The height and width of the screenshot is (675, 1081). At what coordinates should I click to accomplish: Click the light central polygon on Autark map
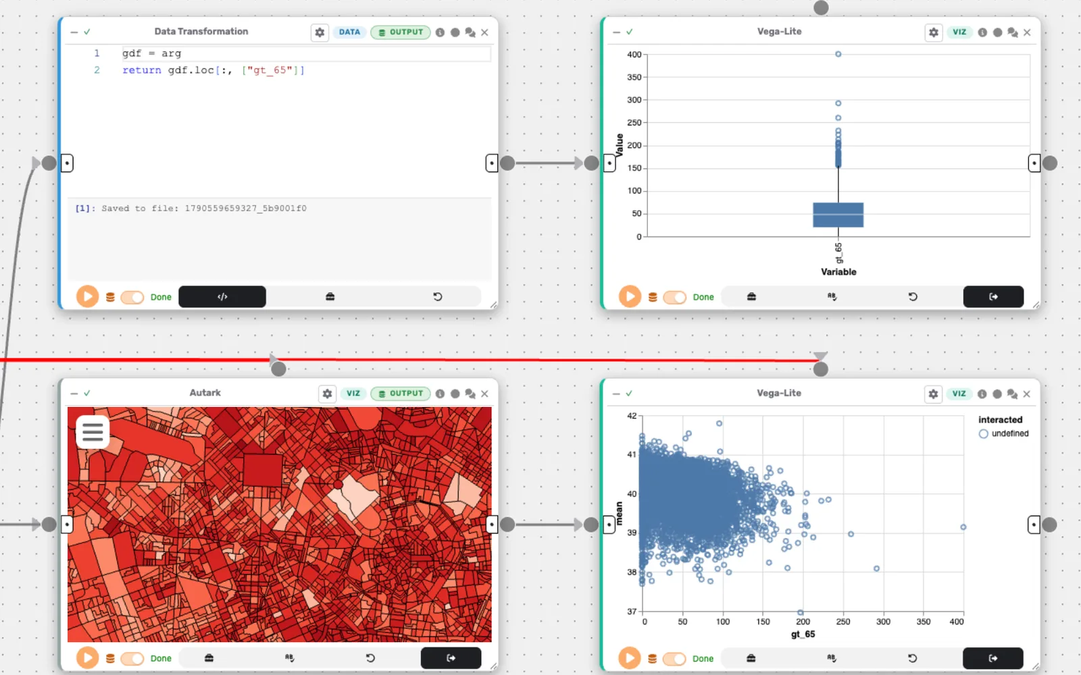coord(354,497)
